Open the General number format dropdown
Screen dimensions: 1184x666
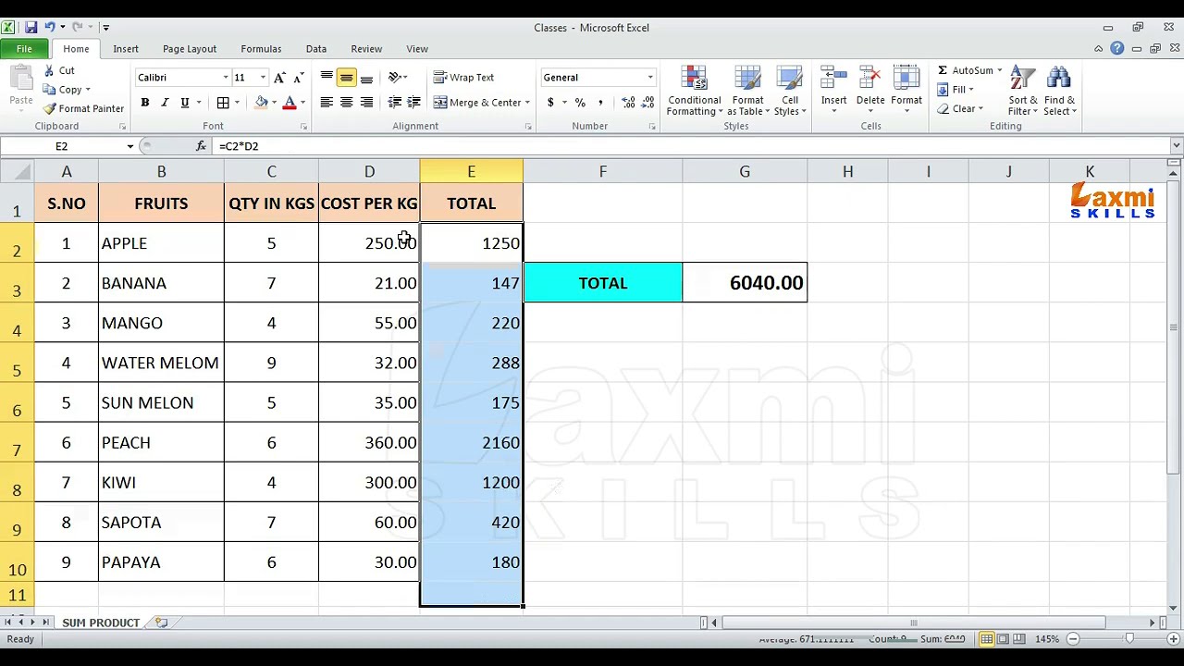(x=649, y=78)
